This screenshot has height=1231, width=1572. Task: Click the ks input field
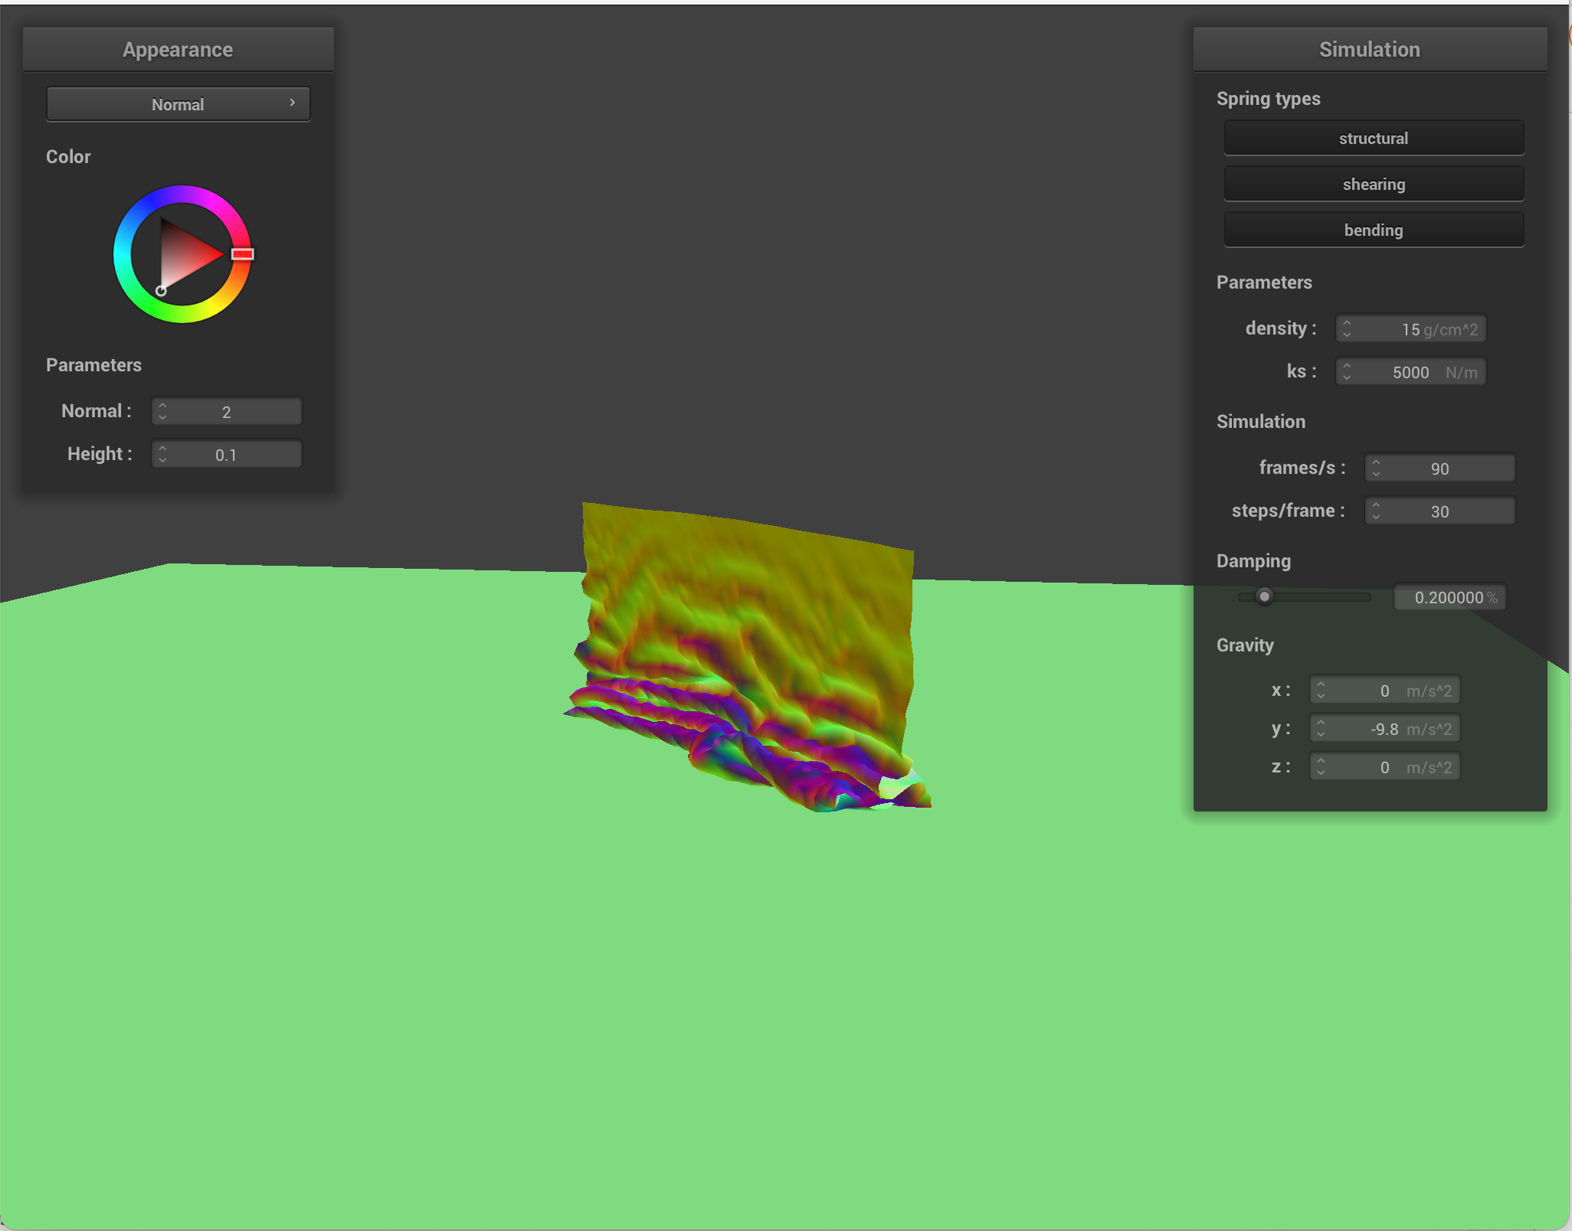(x=1411, y=372)
